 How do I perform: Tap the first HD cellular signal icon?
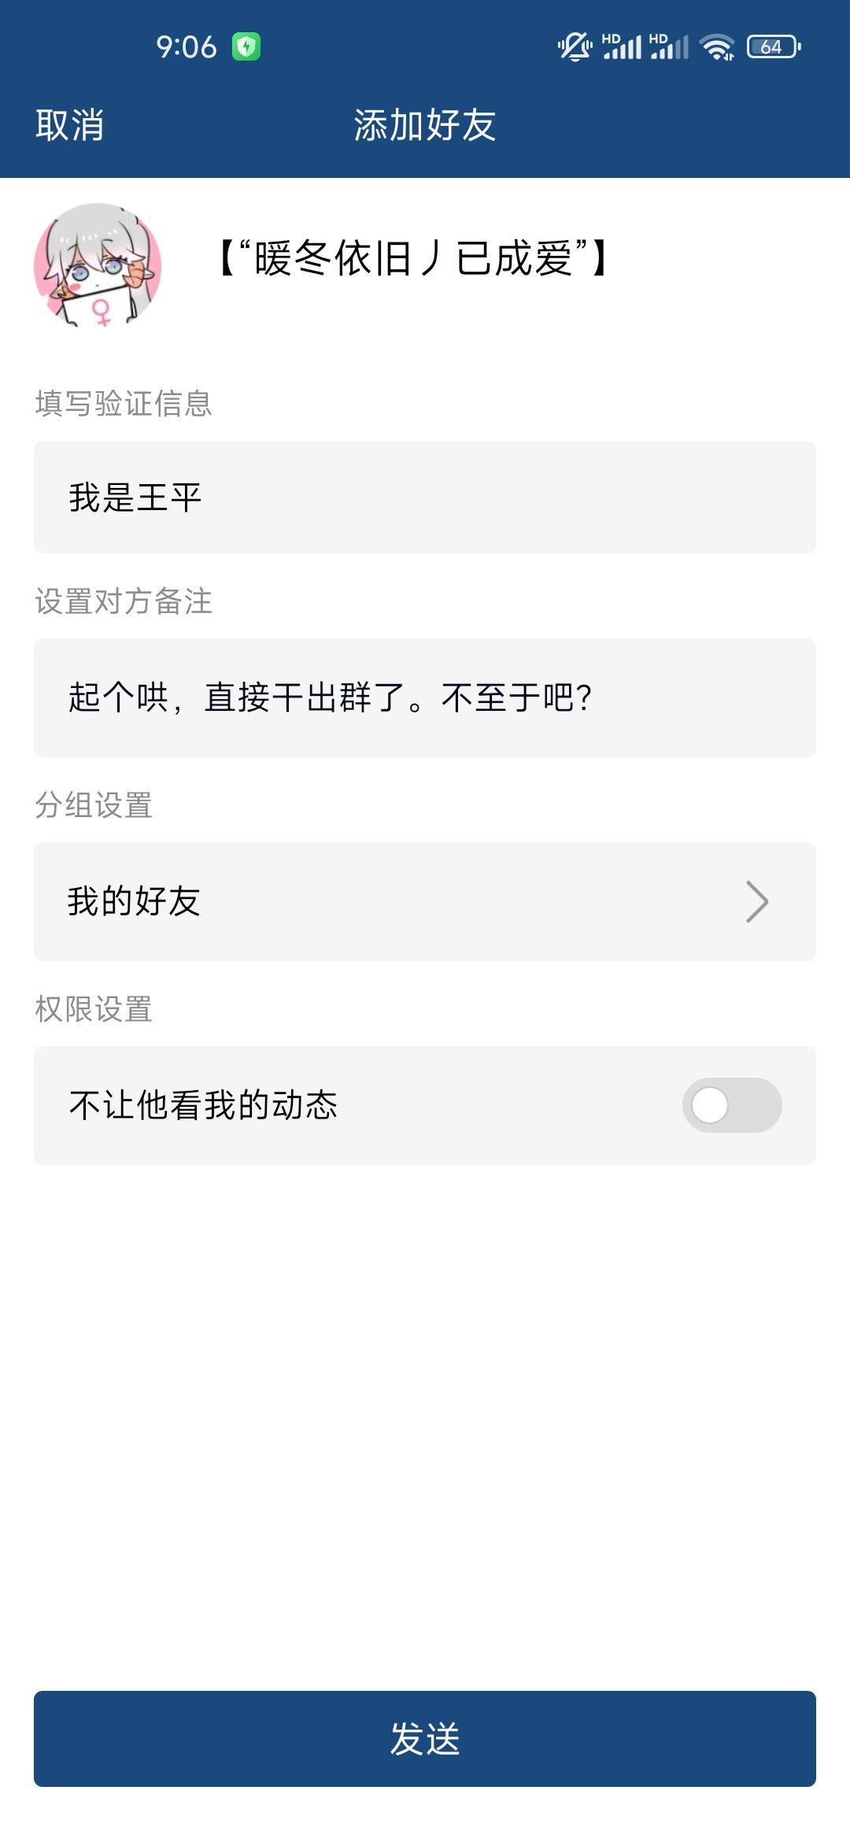pyautogui.click(x=622, y=46)
